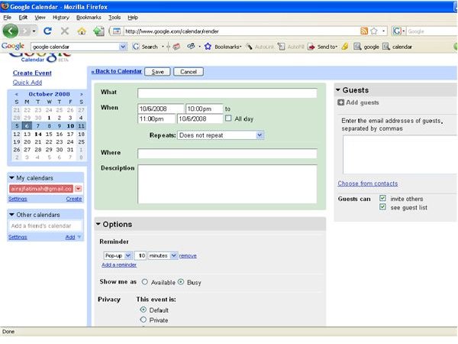Tick the All day checkbox
Screen dimensions: 458x344
click(228, 118)
